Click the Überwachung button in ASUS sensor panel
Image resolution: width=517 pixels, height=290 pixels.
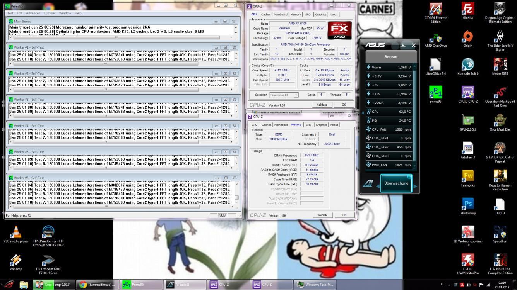tap(396, 183)
